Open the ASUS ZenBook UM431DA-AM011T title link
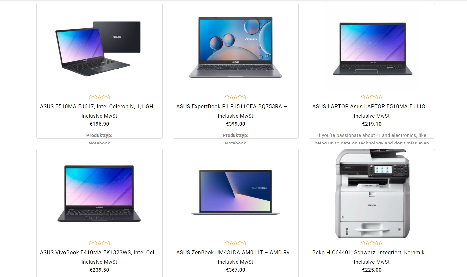Viewport: 467px width, 277px height. click(235, 253)
